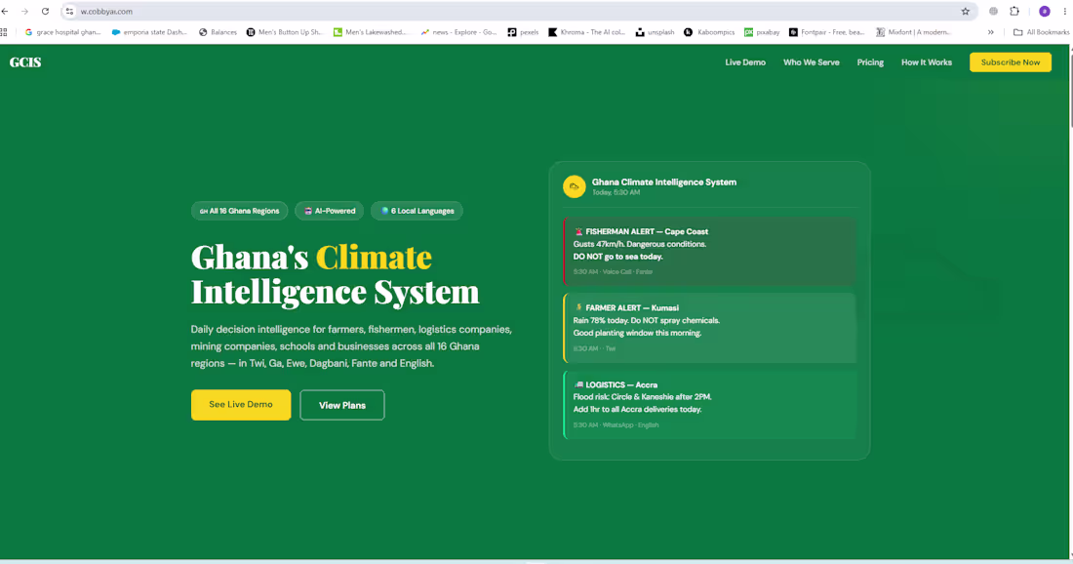Image resolution: width=1073 pixels, height=564 pixels.
Task: Open the Chrome three-dot menu
Action: tap(1065, 11)
